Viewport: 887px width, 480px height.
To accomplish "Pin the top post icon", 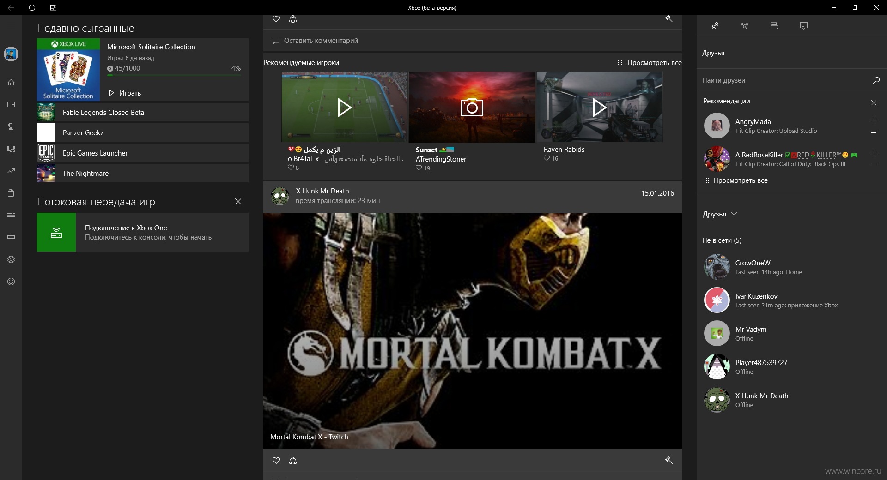I will (x=668, y=18).
